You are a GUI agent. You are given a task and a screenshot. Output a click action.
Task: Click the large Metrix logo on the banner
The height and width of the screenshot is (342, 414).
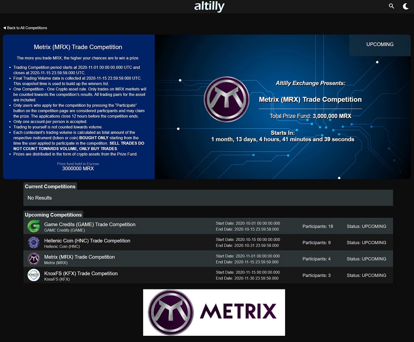tap(226, 99)
